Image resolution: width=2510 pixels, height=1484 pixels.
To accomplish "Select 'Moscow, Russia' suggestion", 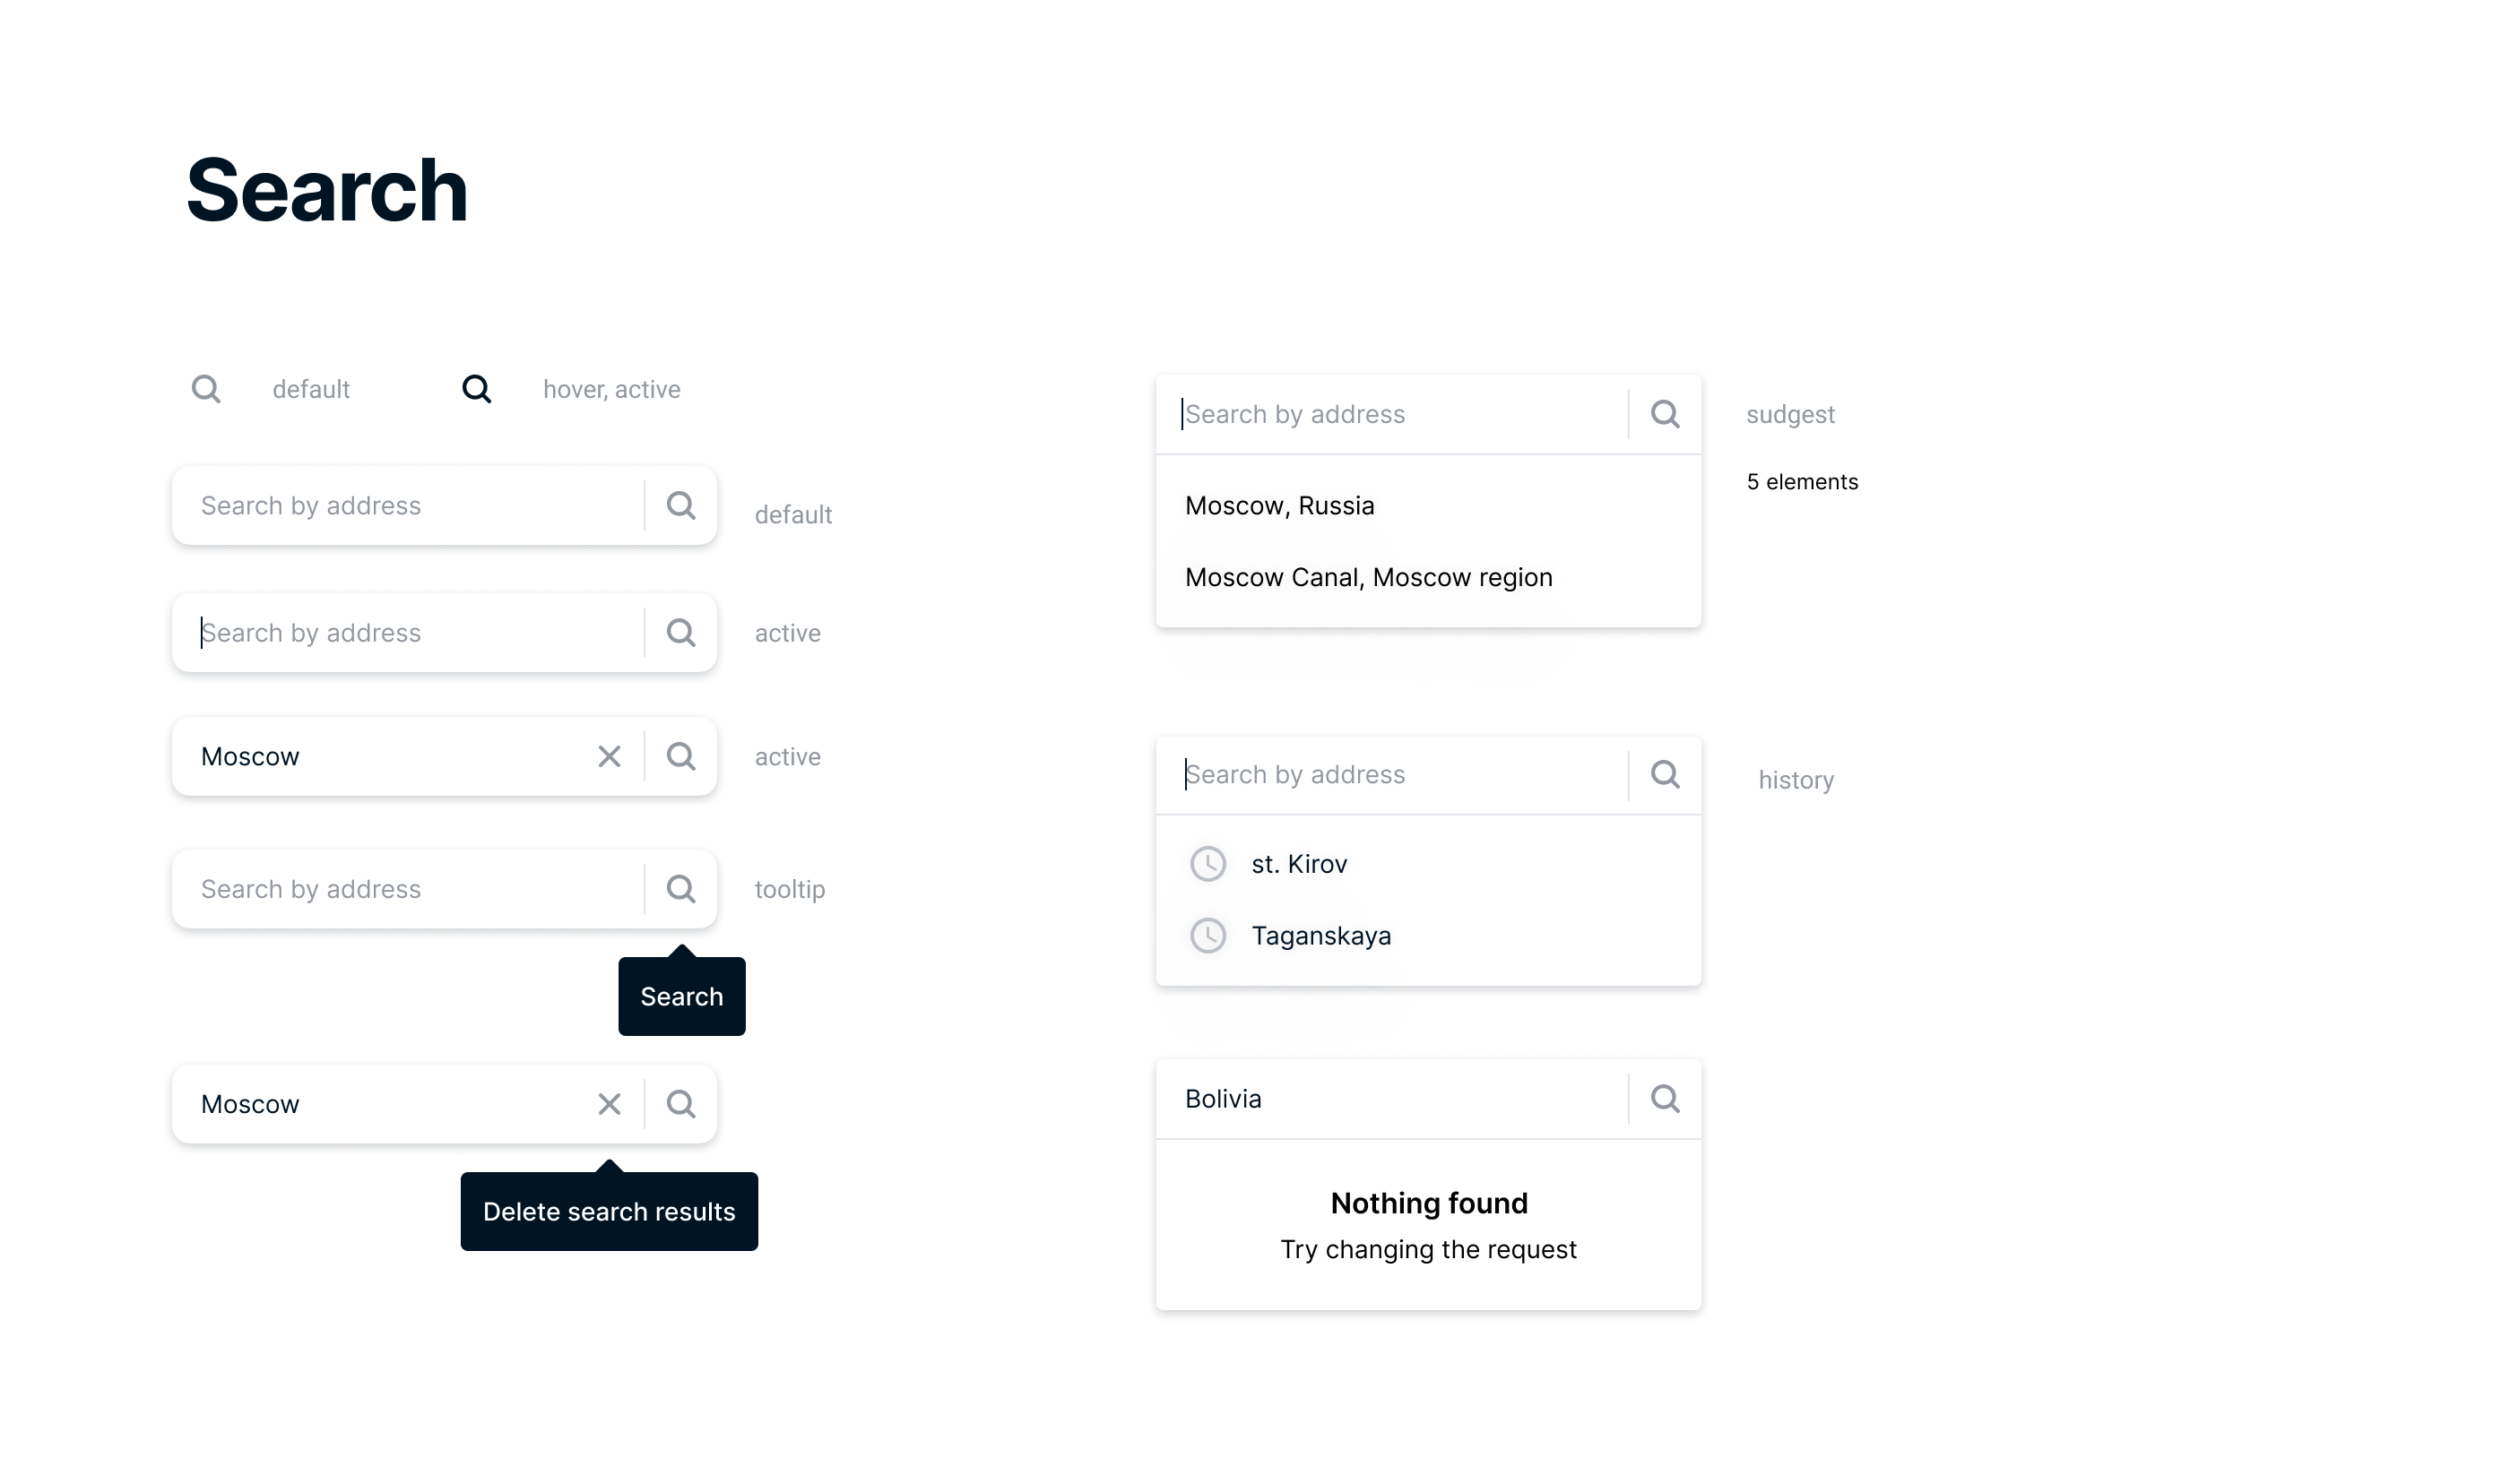I will [x=1279, y=506].
